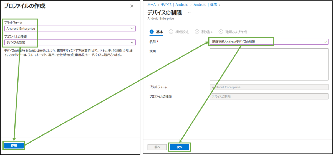Click the 作成 button

[14, 145]
